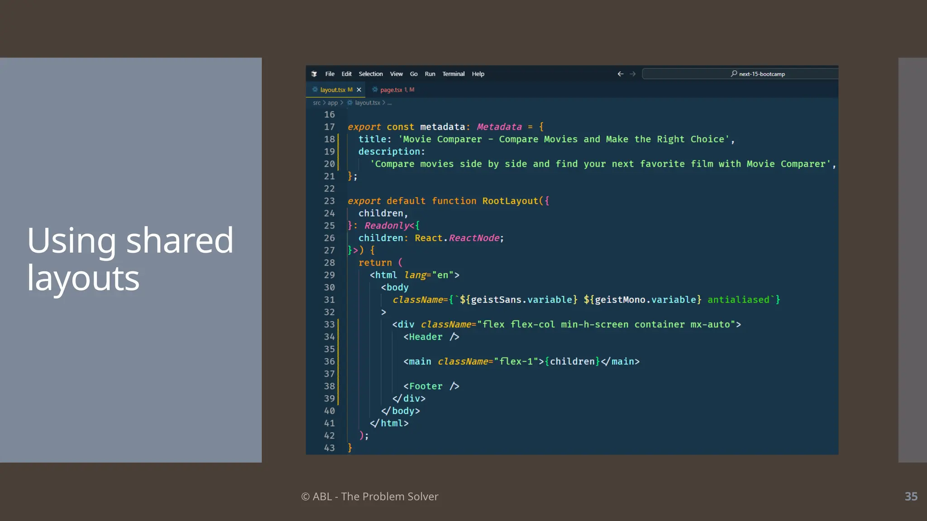The width and height of the screenshot is (927, 521).
Task: Click the search magnifier icon
Action: [734, 73]
